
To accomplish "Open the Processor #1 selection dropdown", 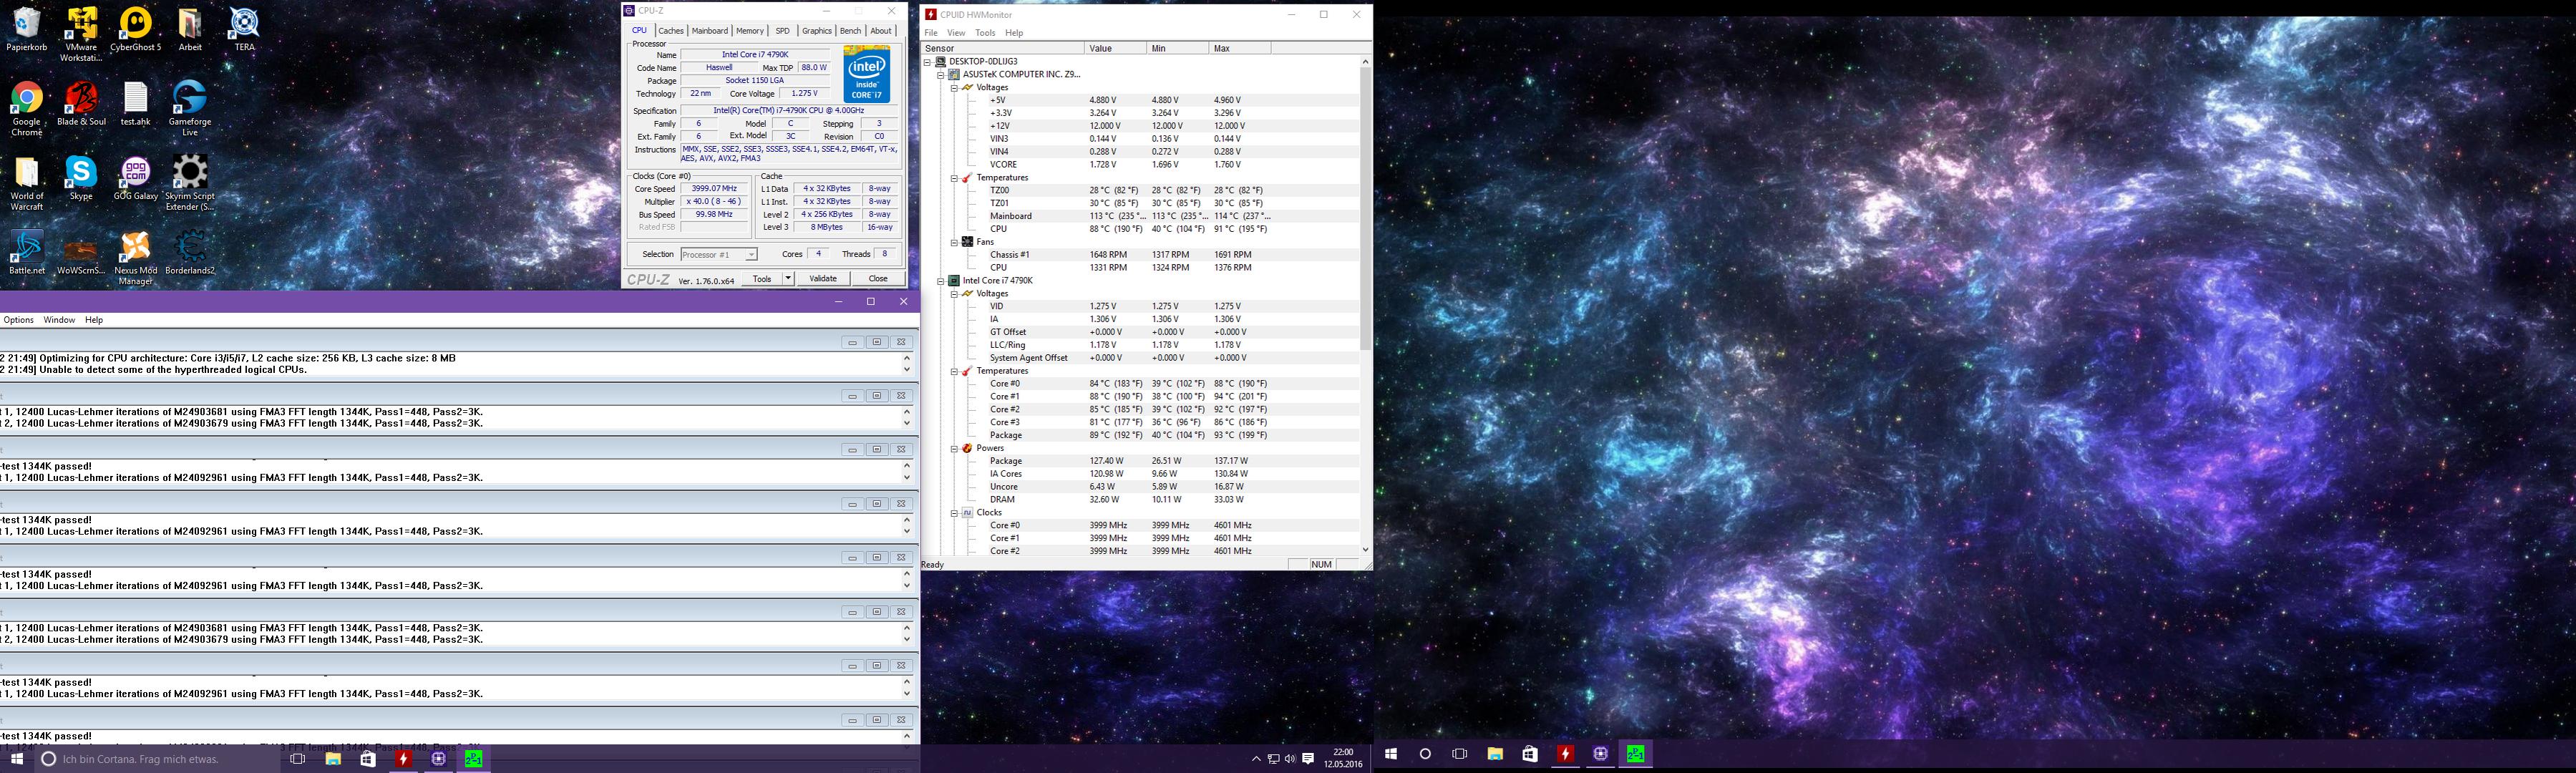I will tap(751, 255).
